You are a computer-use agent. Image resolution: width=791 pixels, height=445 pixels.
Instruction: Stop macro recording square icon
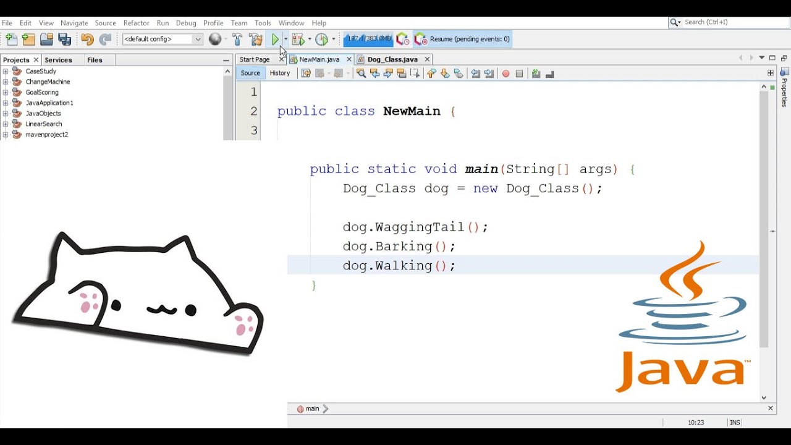tap(519, 74)
